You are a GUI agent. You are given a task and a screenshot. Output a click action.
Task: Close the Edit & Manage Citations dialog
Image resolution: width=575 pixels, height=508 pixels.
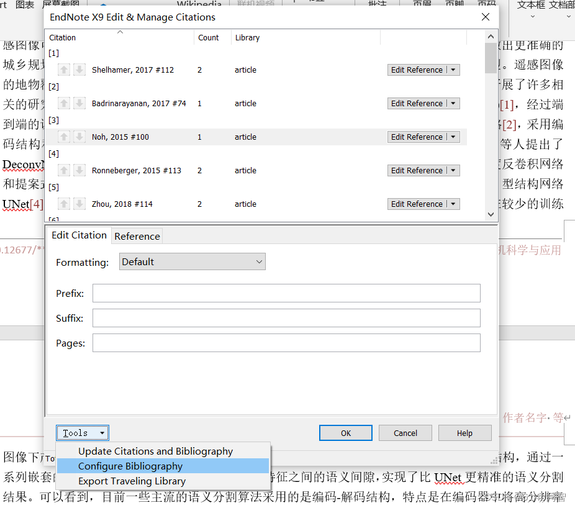(x=486, y=17)
